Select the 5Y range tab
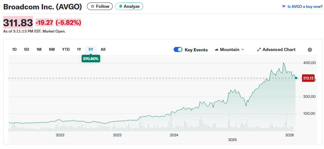This screenshot has height=149, width=324. 91,49
